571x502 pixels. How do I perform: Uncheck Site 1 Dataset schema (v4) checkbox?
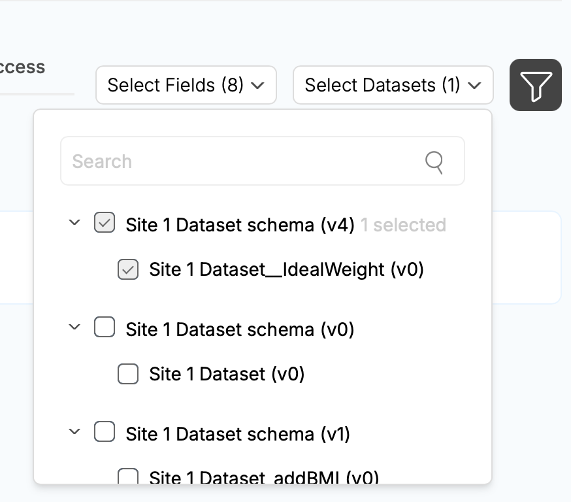coord(105,223)
